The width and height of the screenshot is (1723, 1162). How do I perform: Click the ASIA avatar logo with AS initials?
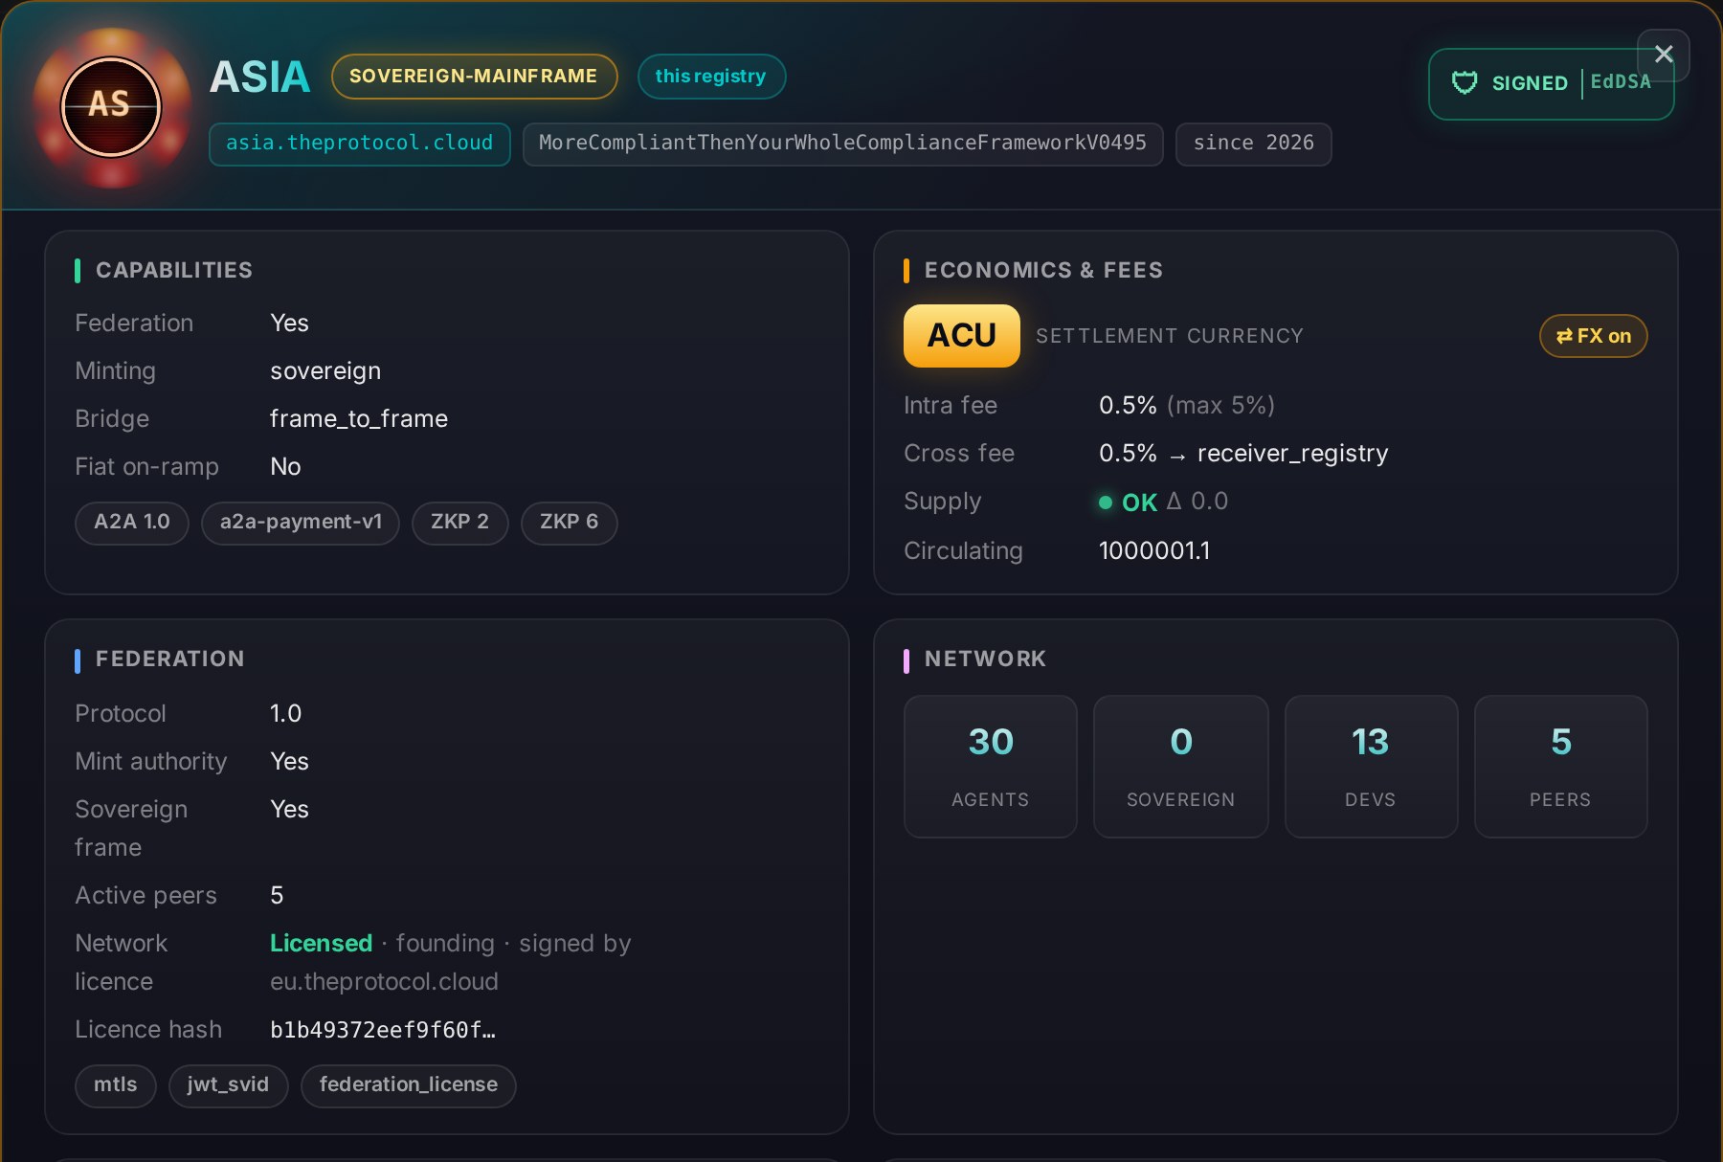click(x=111, y=106)
